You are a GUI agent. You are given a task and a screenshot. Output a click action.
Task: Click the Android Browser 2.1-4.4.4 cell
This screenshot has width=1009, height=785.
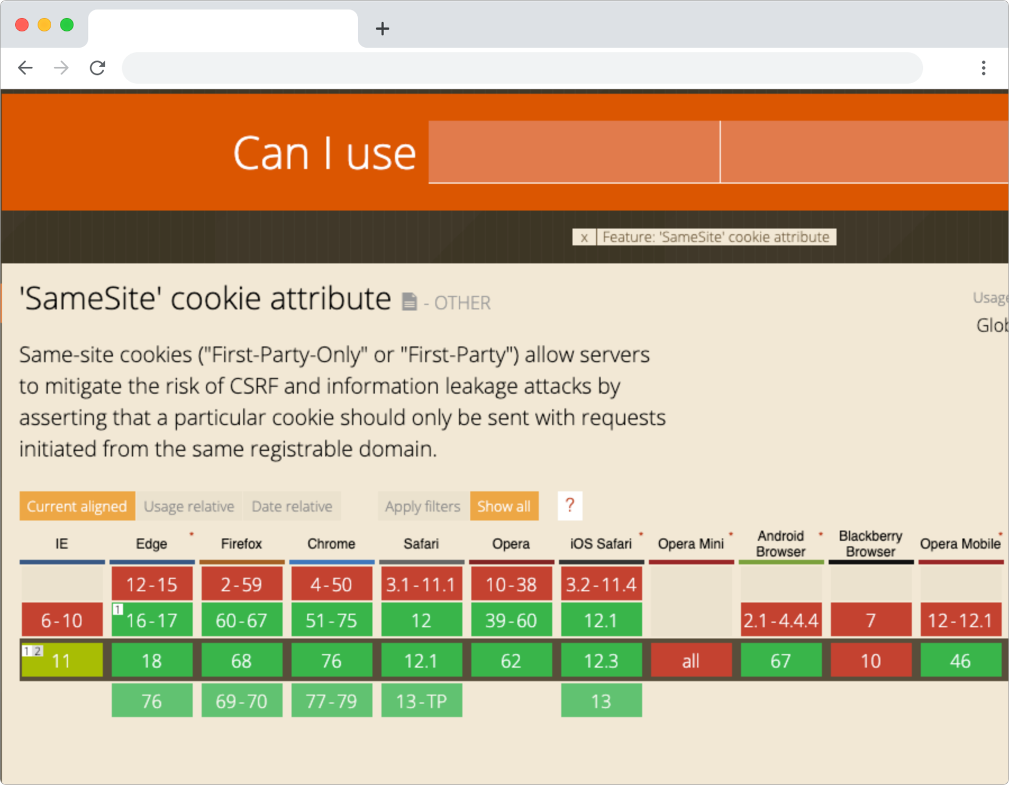pyautogui.click(x=781, y=620)
